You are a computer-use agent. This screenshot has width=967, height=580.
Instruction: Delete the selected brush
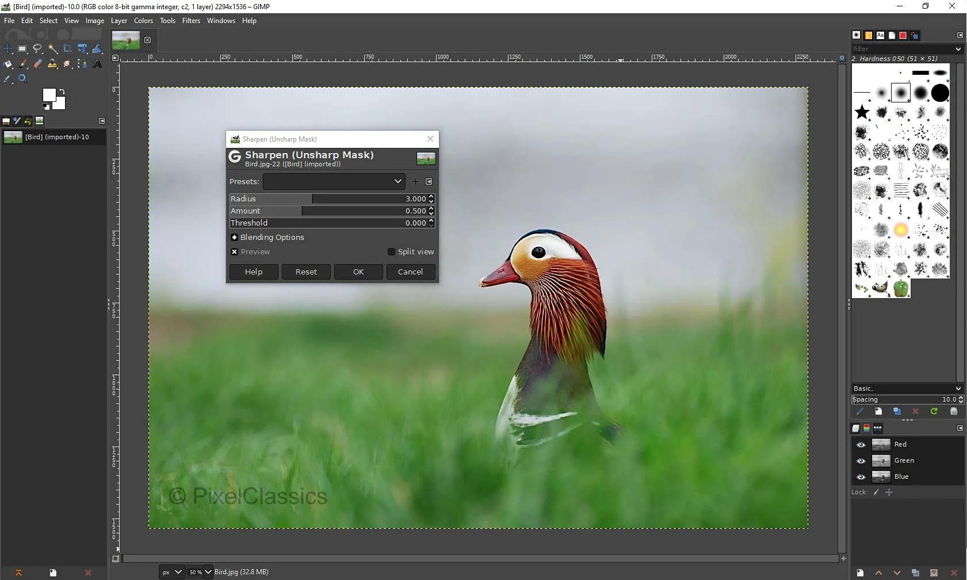pos(916,411)
